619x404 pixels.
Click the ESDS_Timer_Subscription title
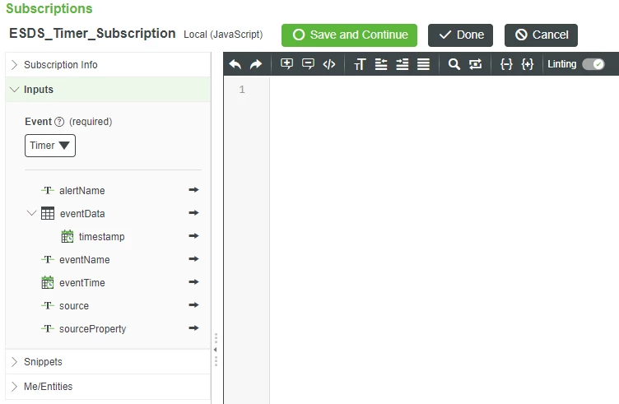tap(92, 34)
